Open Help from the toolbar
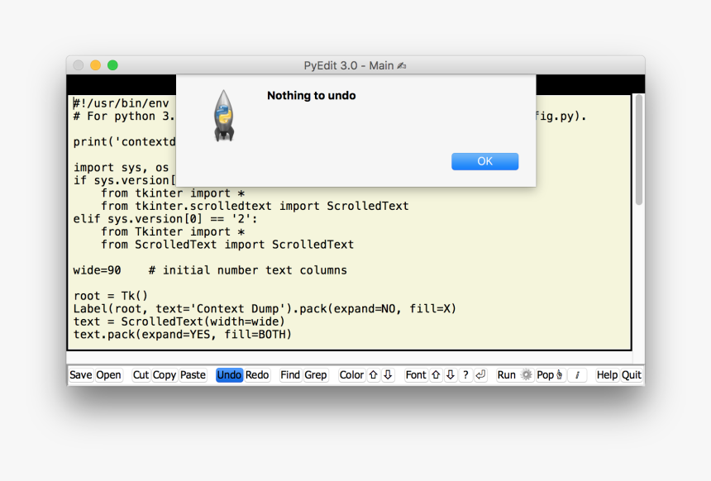711x481 pixels. (607, 375)
